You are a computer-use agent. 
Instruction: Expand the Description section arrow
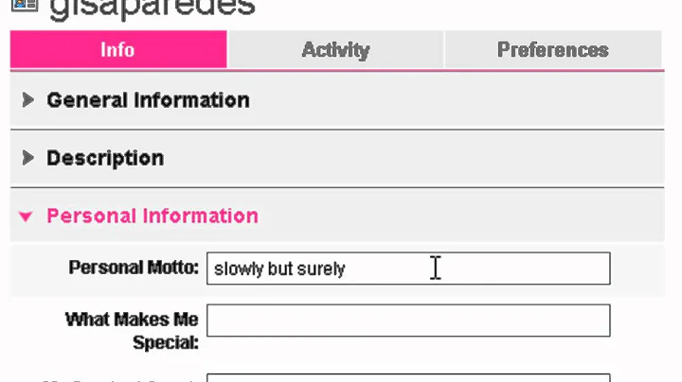28,158
